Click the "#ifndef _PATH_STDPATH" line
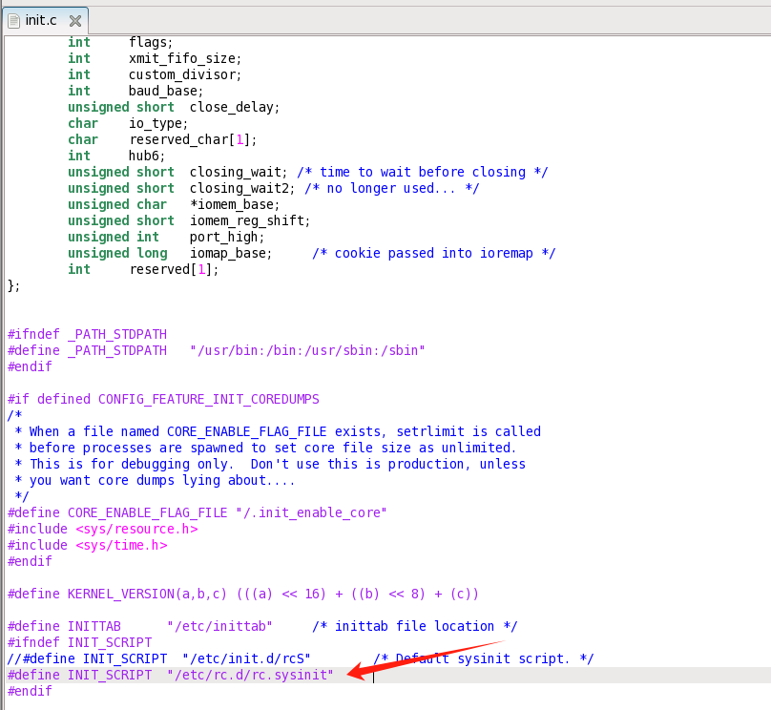The height and width of the screenshot is (710, 771). tap(88, 334)
